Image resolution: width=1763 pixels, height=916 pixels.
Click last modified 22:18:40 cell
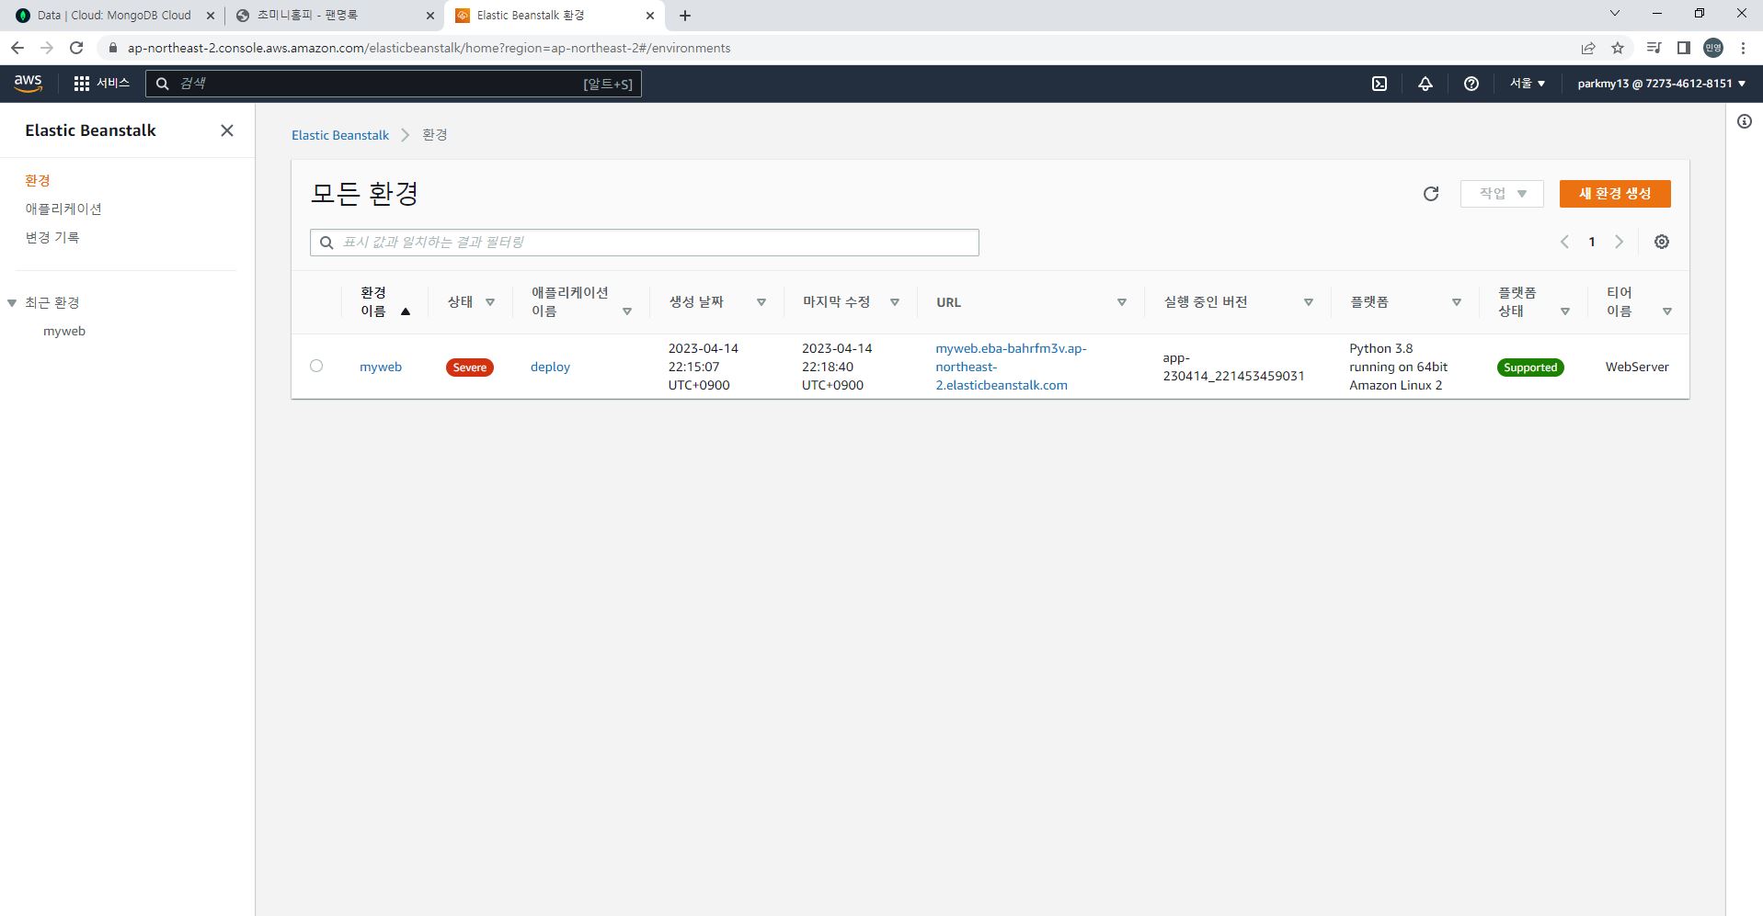(837, 367)
